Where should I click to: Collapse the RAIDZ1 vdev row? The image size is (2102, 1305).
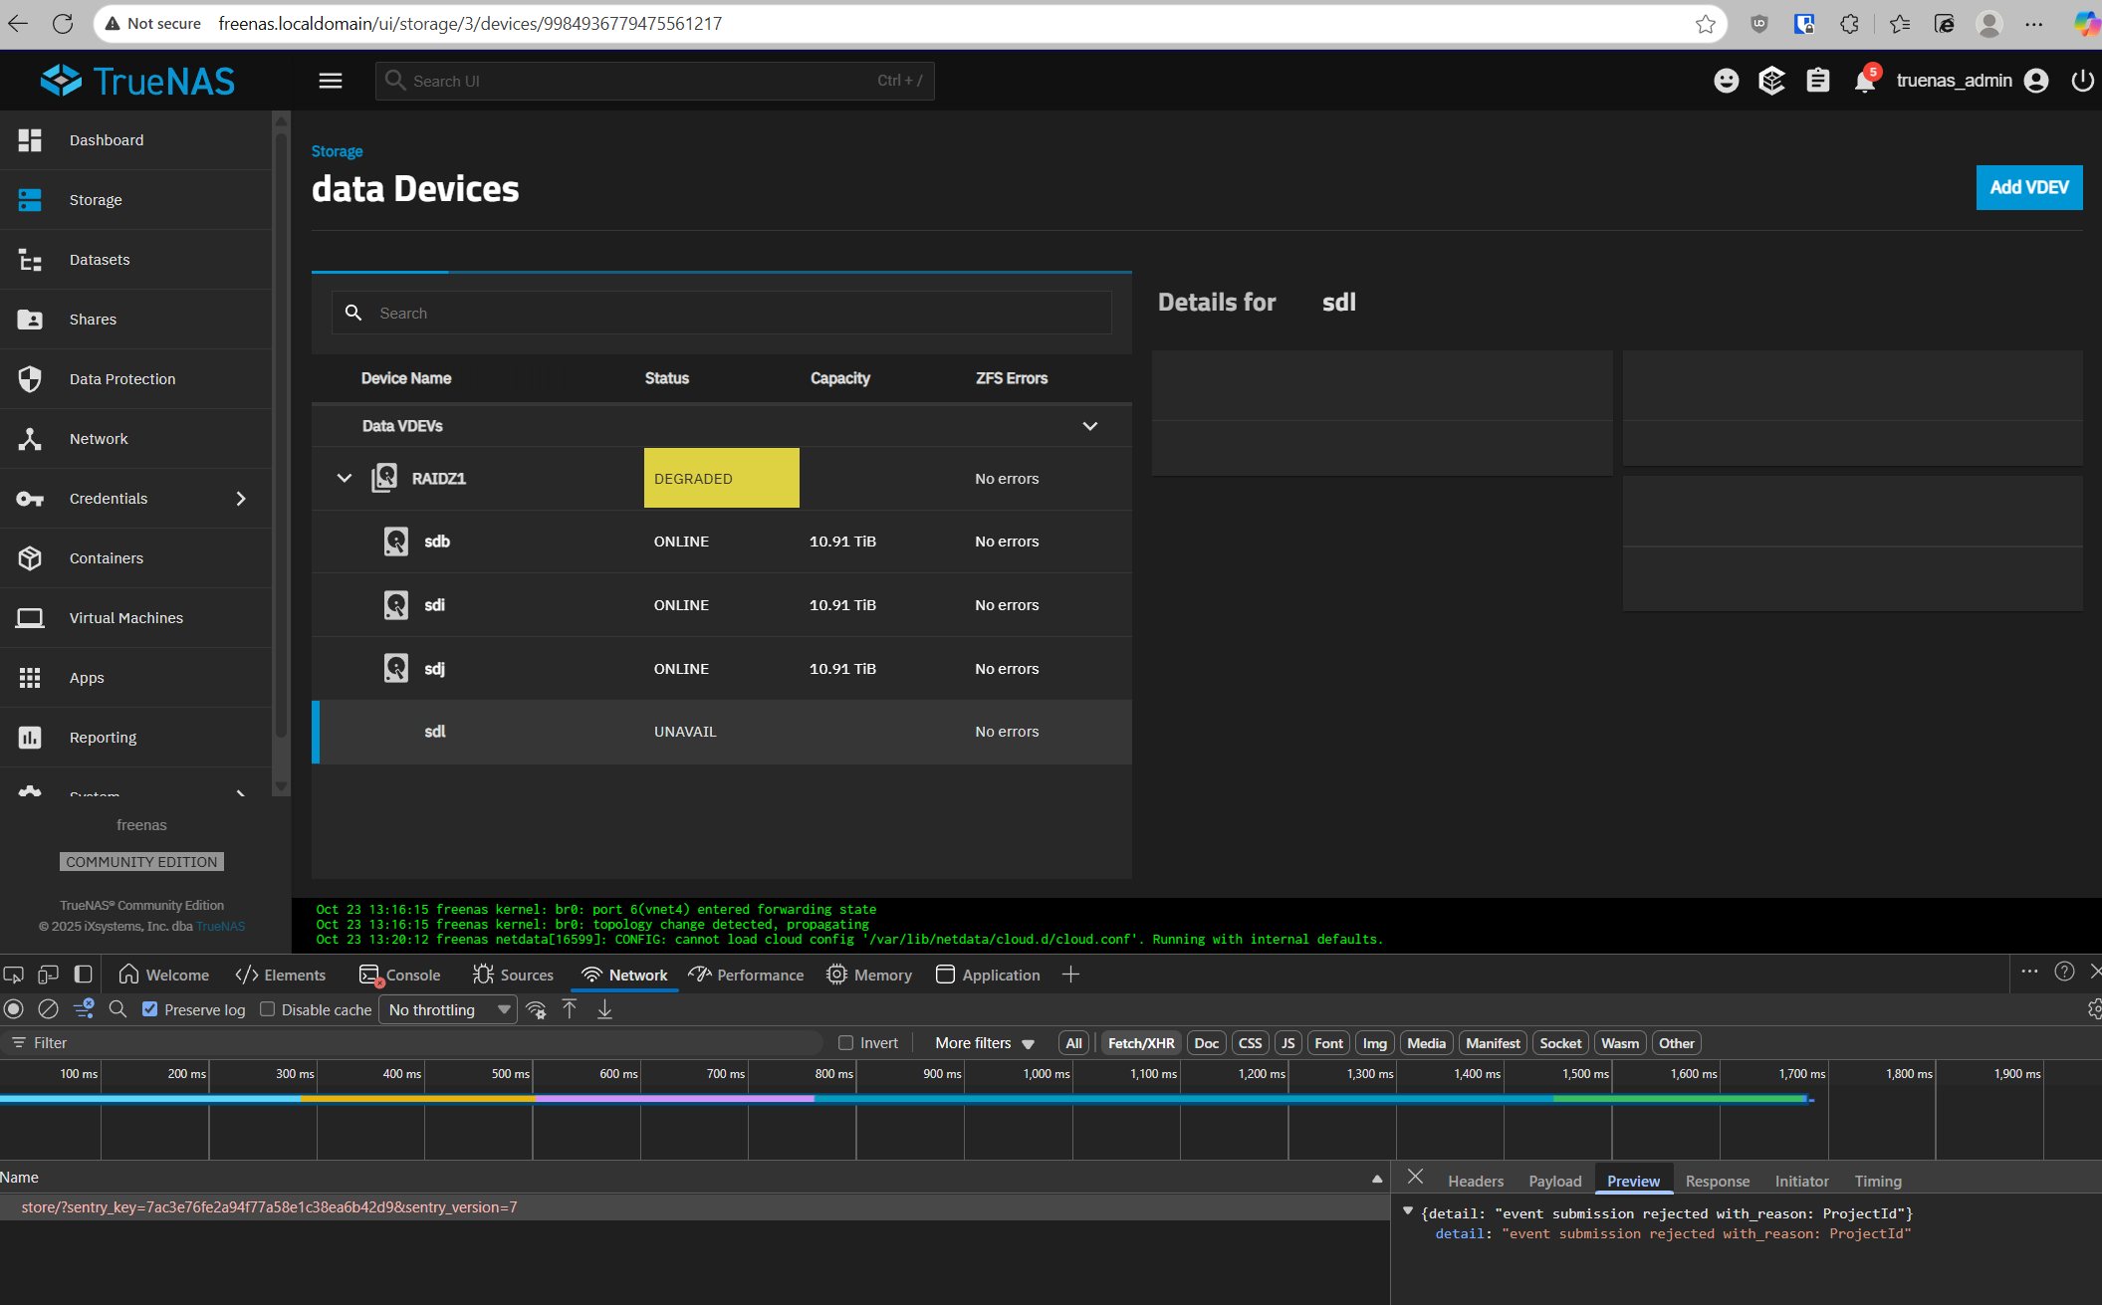(x=345, y=479)
